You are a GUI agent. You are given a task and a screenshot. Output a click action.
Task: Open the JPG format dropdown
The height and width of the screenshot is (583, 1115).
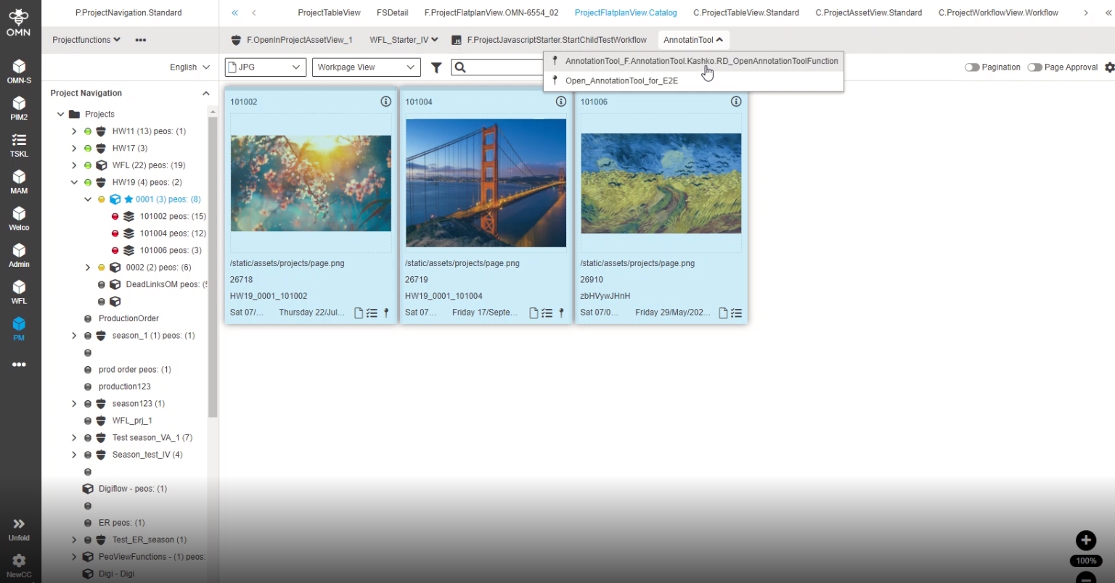[265, 67]
